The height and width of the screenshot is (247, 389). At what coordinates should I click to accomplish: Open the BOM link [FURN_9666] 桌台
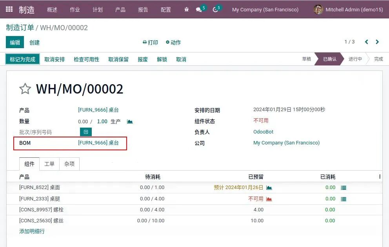pos(98,143)
